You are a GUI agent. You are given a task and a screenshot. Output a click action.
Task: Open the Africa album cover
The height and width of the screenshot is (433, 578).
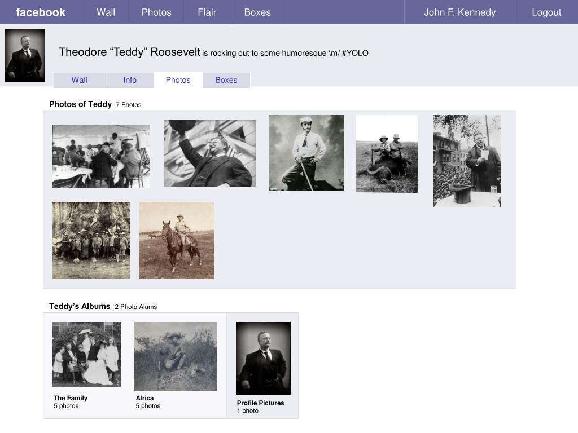[x=176, y=356]
